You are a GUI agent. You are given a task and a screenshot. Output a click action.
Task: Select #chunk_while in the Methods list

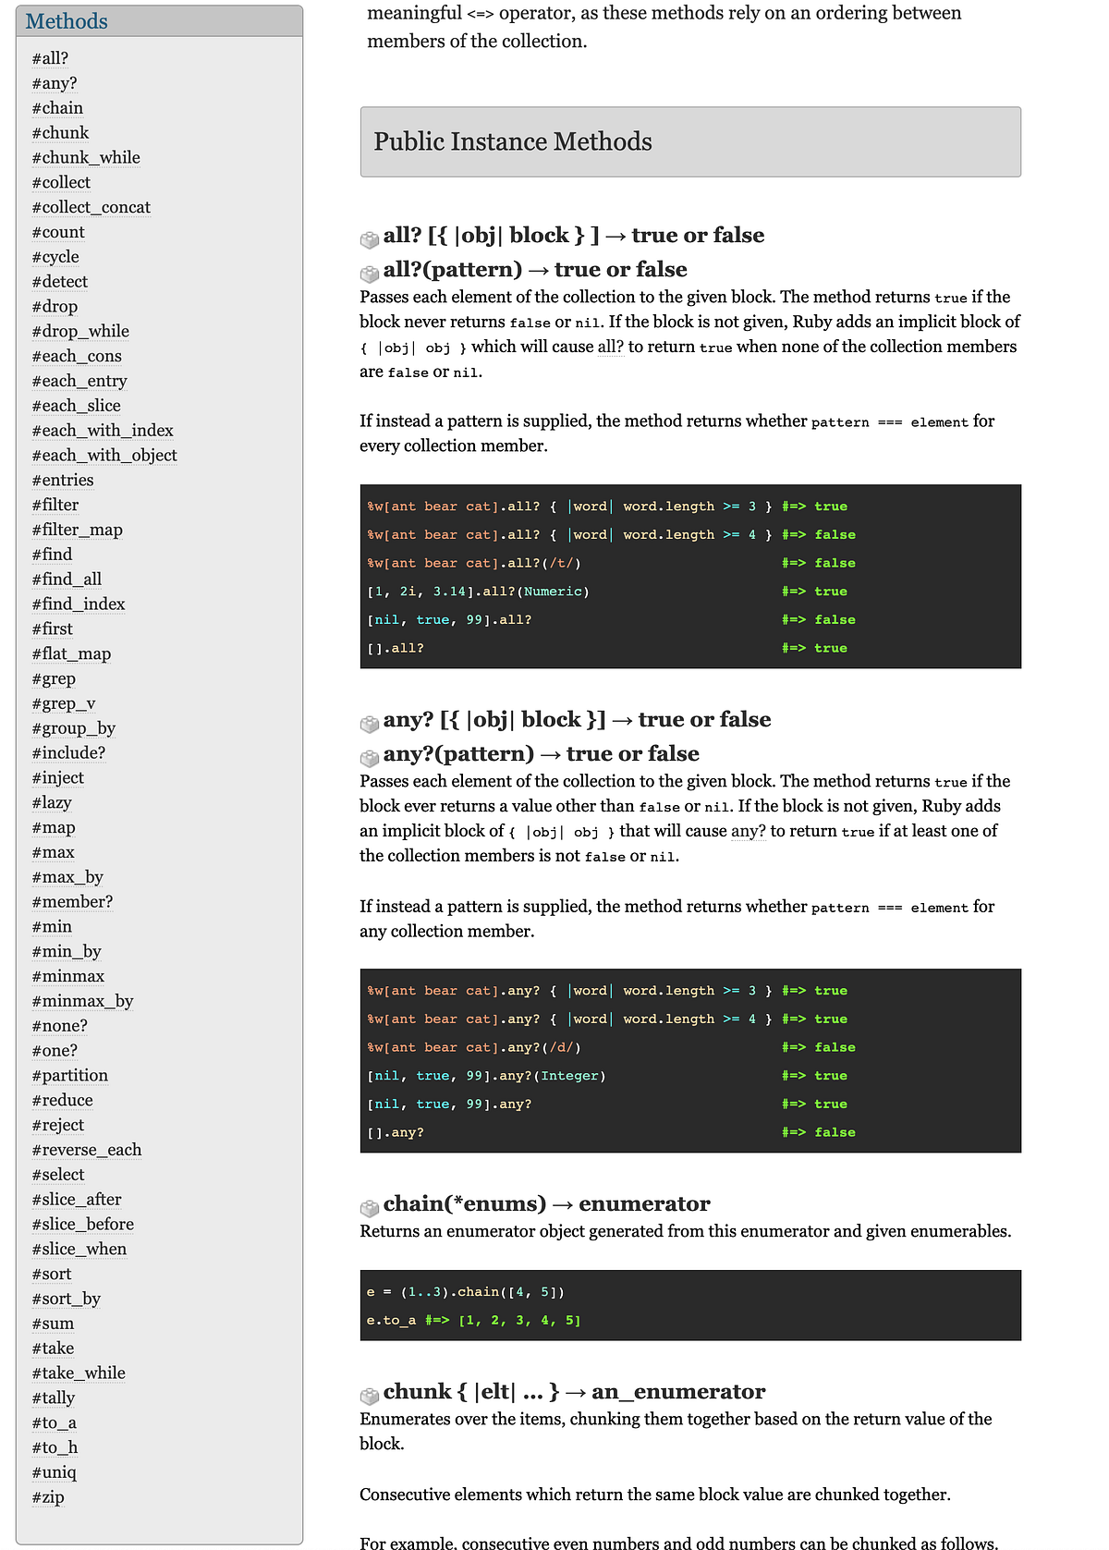point(84,157)
